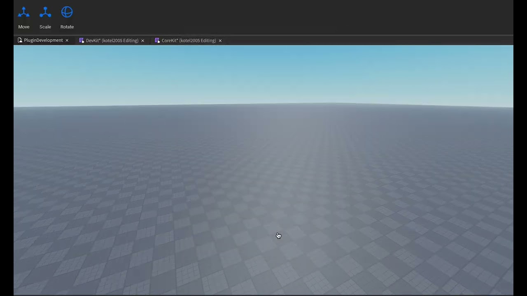Click the Scale label text
This screenshot has height=296, width=527.
(45, 27)
